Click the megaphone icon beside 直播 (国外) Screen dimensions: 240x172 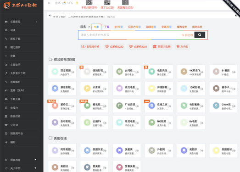tap(6, 90)
